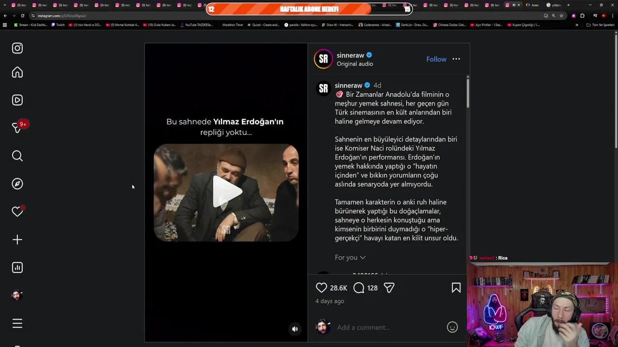Image resolution: width=618 pixels, height=347 pixels.
Task: Open more options three-dot menu on post
Action: (x=456, y=59)
